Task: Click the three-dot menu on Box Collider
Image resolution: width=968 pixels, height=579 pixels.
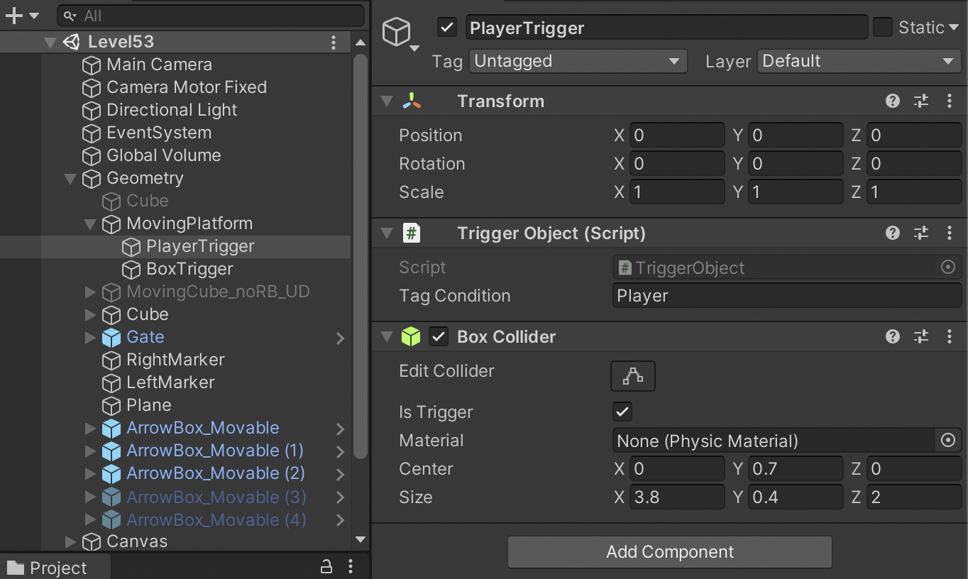Action: [950, 336]
